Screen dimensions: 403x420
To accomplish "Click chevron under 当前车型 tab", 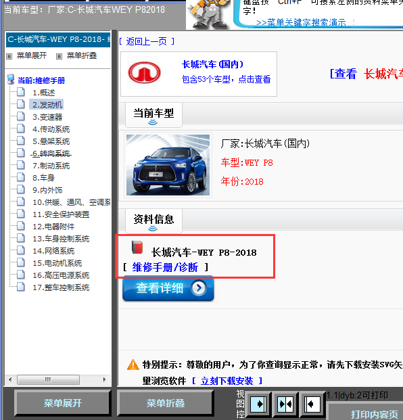I will pos(153,122).
